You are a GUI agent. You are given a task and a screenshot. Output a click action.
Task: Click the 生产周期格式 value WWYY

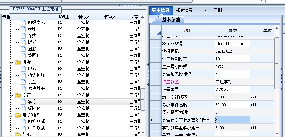pos(232,66)
